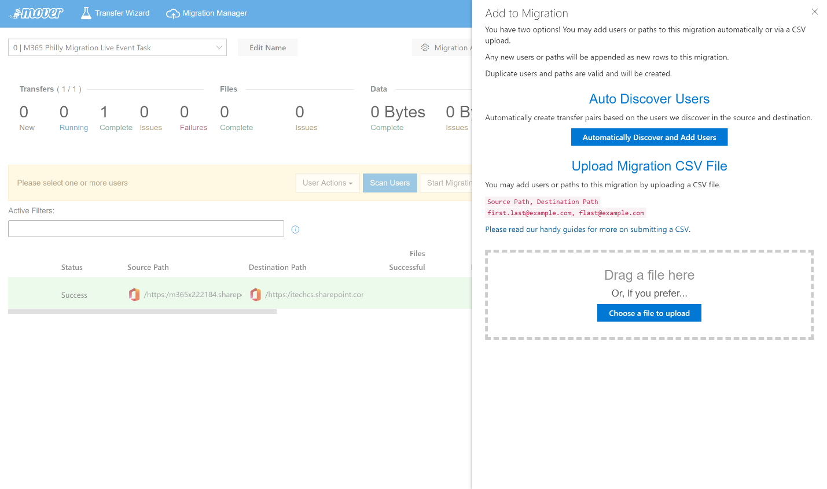Click the Migration Actions gear icon
This screenshot has width=827, height=489.
(425, 47)
